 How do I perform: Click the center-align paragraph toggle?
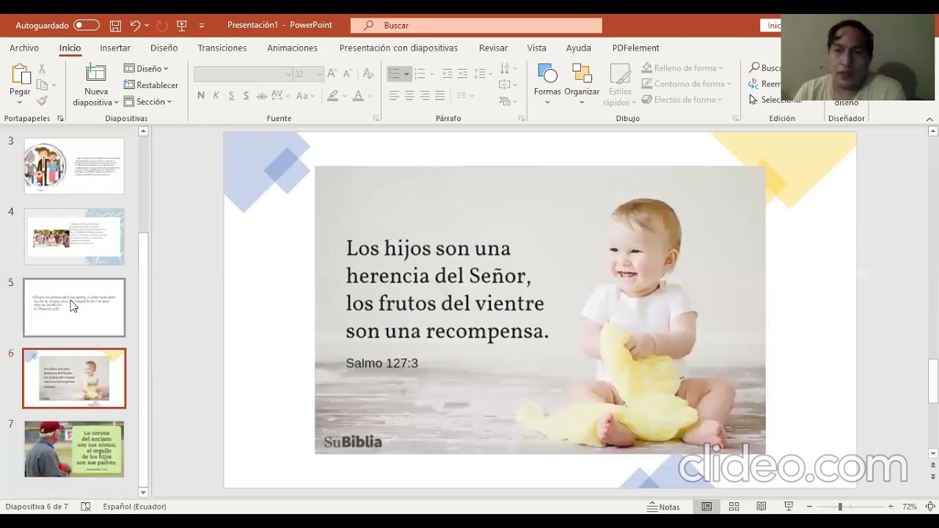(409, 95)
